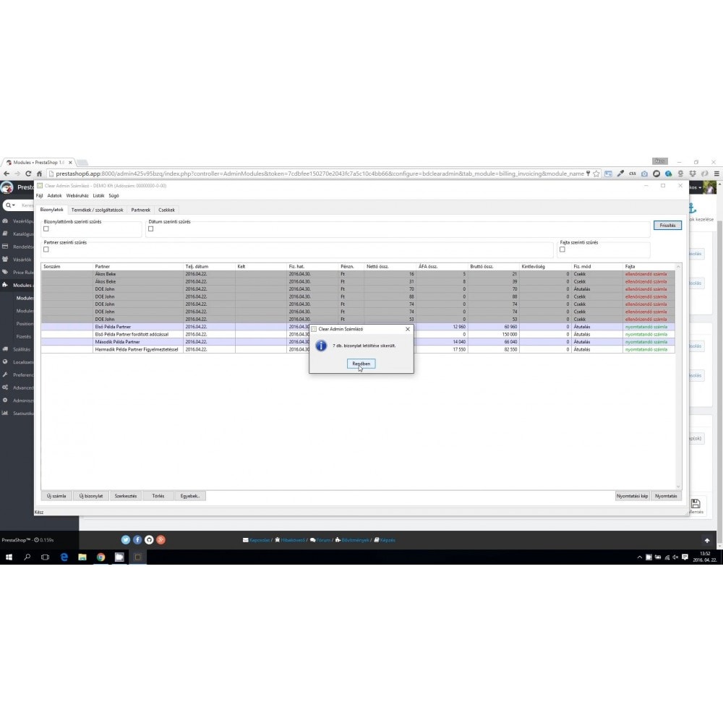This screenshot has height=723, width=723.
Task: Click Új bizonylat button
Action: (91, 496)
